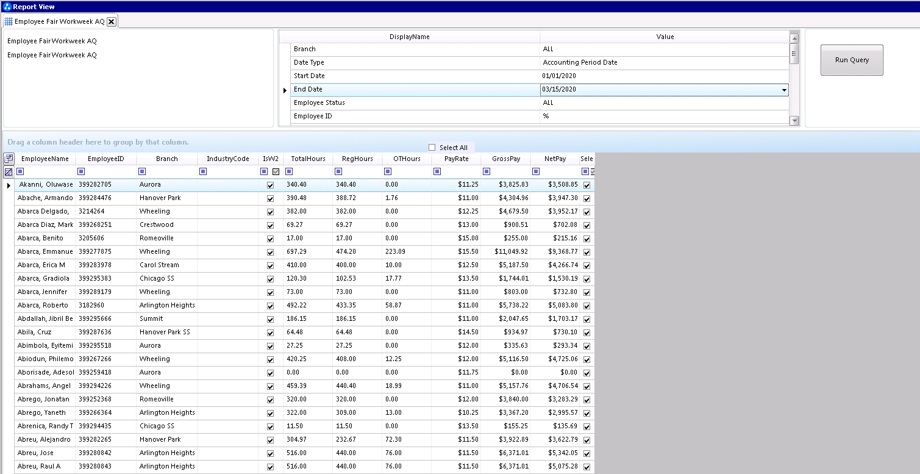
Task: Toggle the Select All checkbox
Action: [432, 148]
